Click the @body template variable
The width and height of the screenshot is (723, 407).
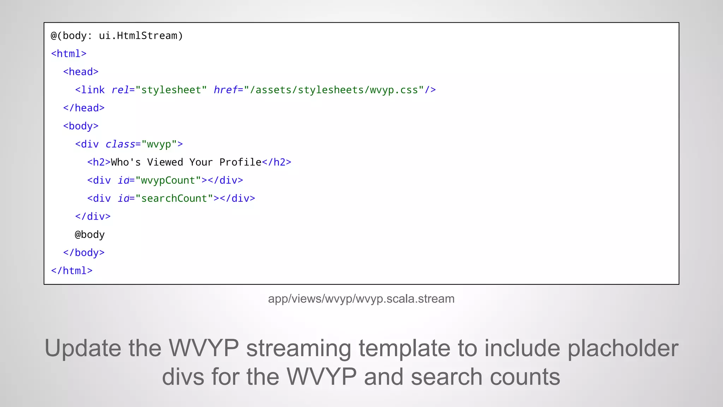coord(90,235)
